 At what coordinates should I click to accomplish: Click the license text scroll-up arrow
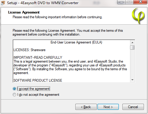(132, 43)
